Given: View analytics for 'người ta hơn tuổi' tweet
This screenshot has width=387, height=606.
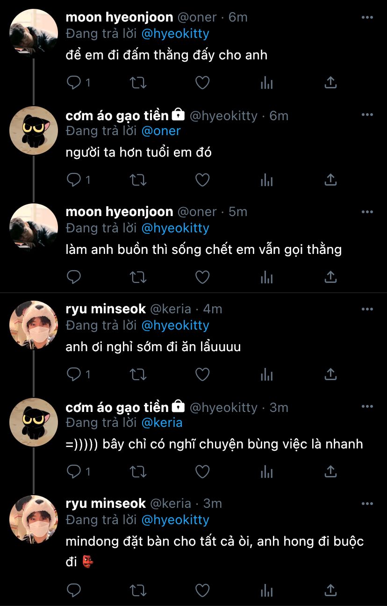Looking at the screenshot, I should (x=266, y=180).
